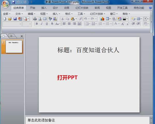Image resolution: width=155 pixels, height=124 pixels.
Task: Click the Undo arrow icon
Action: [x=86, y=19]
